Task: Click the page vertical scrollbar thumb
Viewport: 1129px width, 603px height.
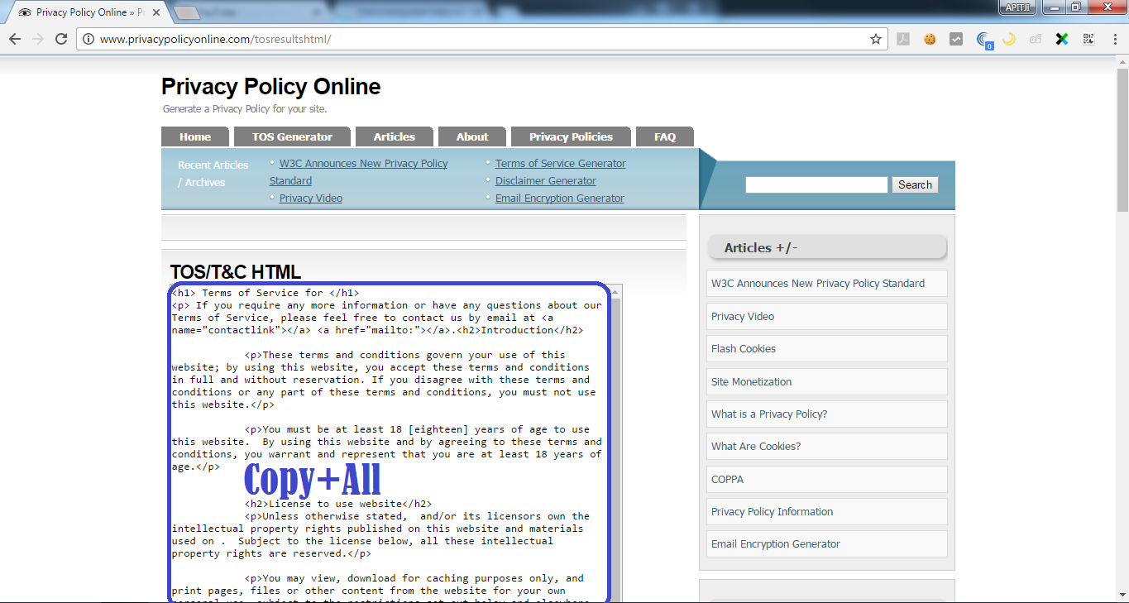Action: click(1122, 141)
